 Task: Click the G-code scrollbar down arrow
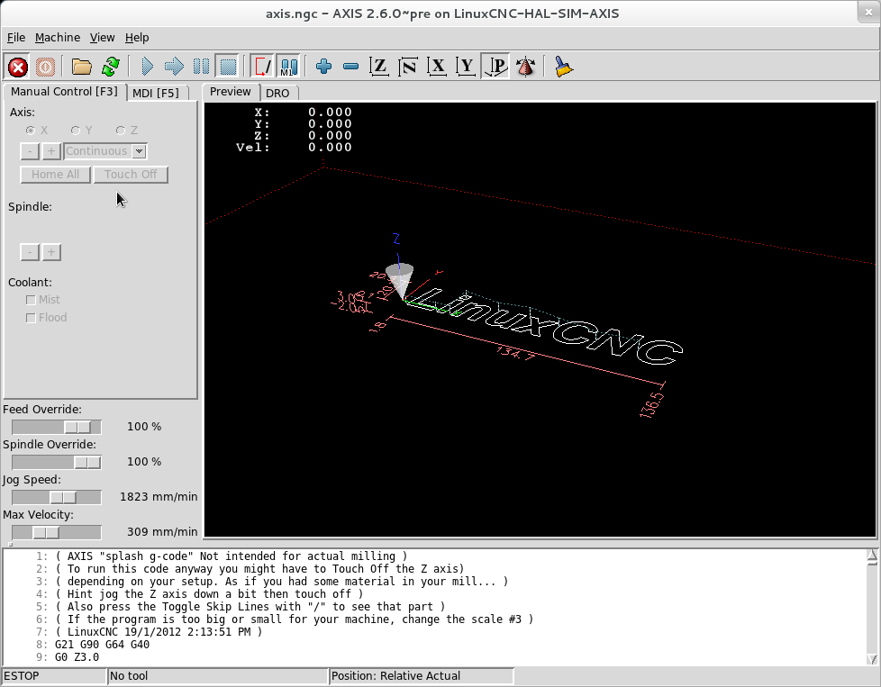(x=872, y=659)
